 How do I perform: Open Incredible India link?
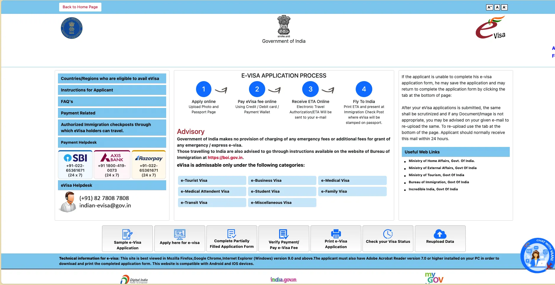[433, 189]
